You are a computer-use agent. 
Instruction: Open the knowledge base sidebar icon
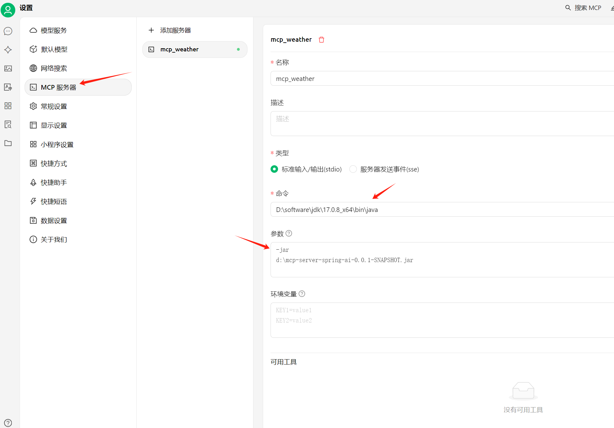(x=8, y=125)
